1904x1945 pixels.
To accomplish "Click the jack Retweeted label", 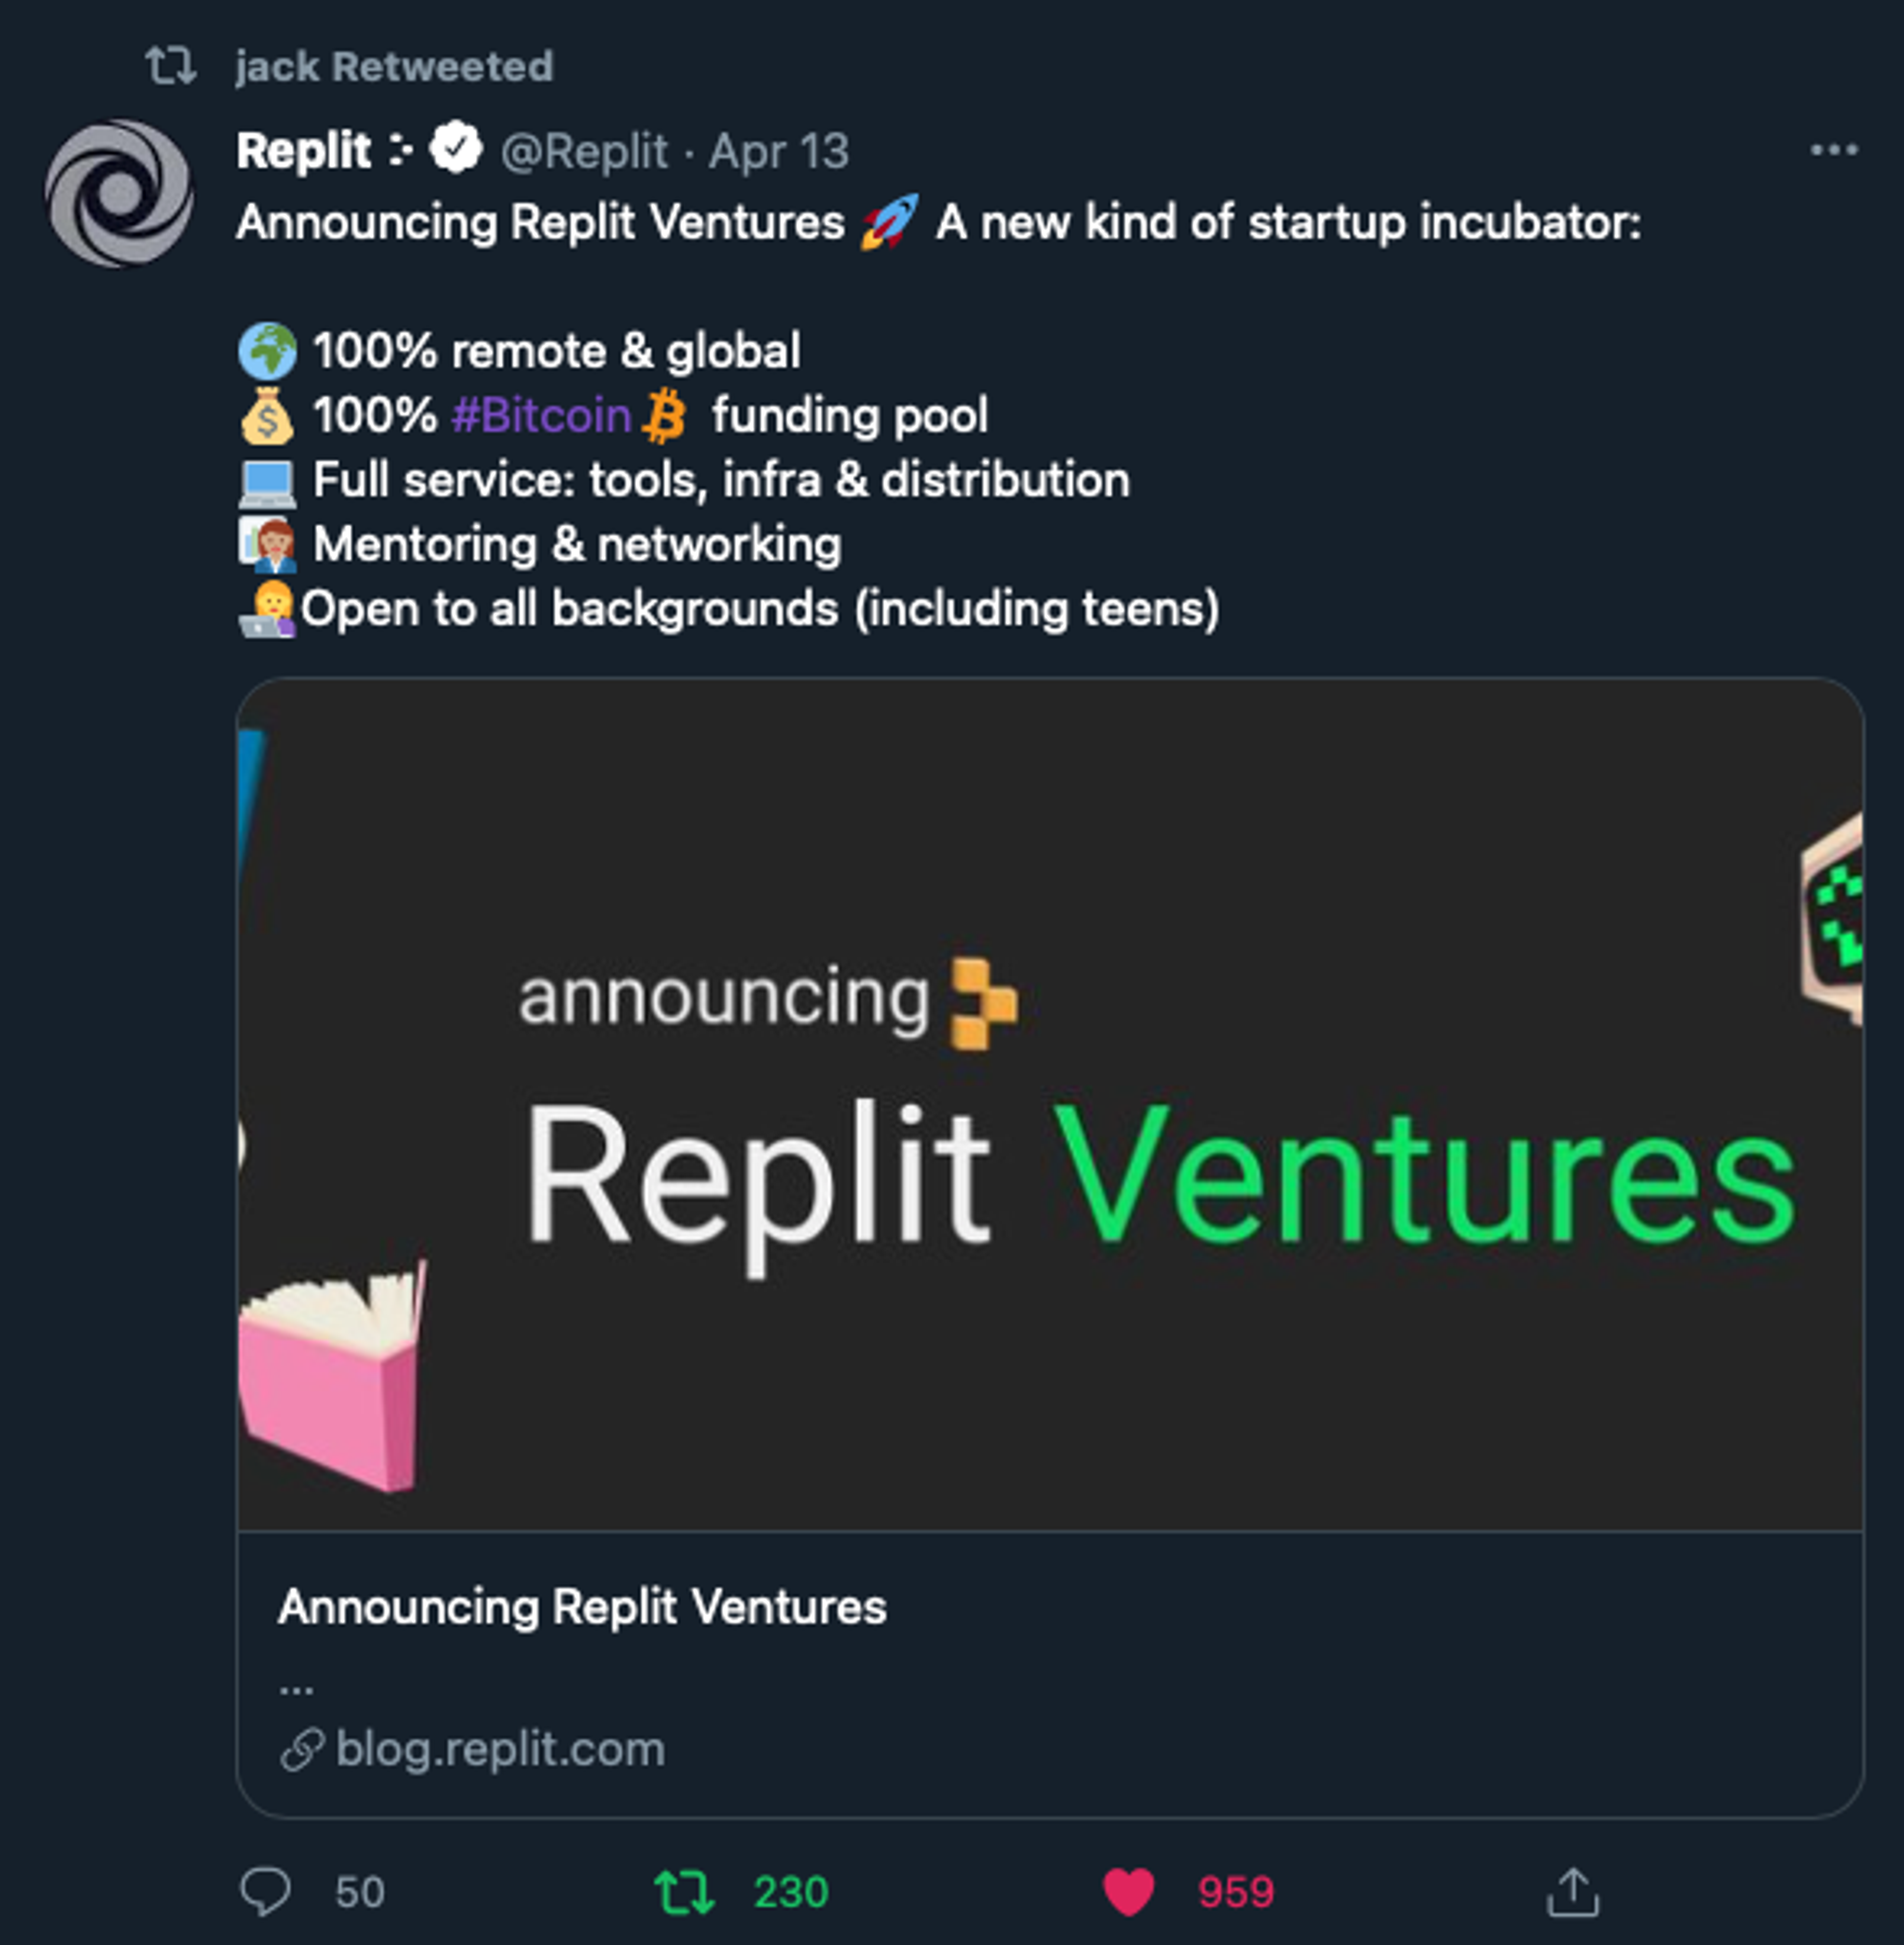I will tap(394, 66).
